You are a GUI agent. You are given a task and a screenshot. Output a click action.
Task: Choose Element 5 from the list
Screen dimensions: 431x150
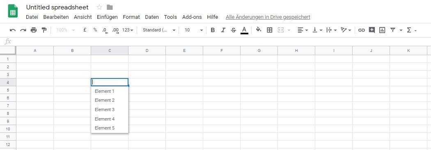110,128
